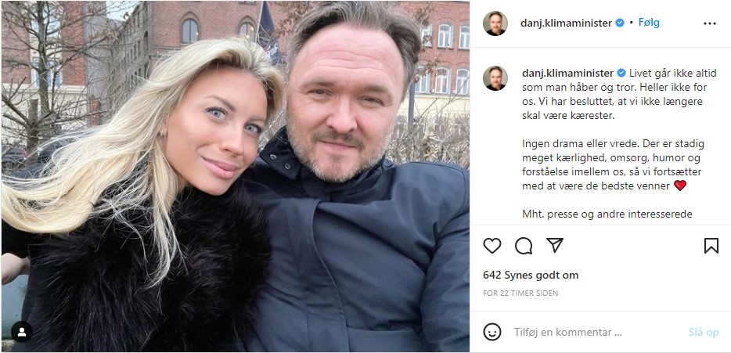Click the FOR 22 TIMER SIDEN timestamp

point(520,294)
